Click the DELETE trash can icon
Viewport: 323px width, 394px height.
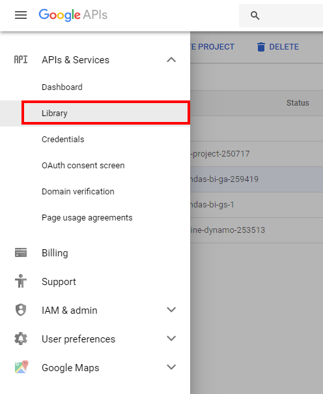[260, 47]
